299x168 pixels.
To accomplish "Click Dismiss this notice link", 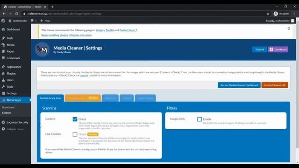I will pos(81,35).
